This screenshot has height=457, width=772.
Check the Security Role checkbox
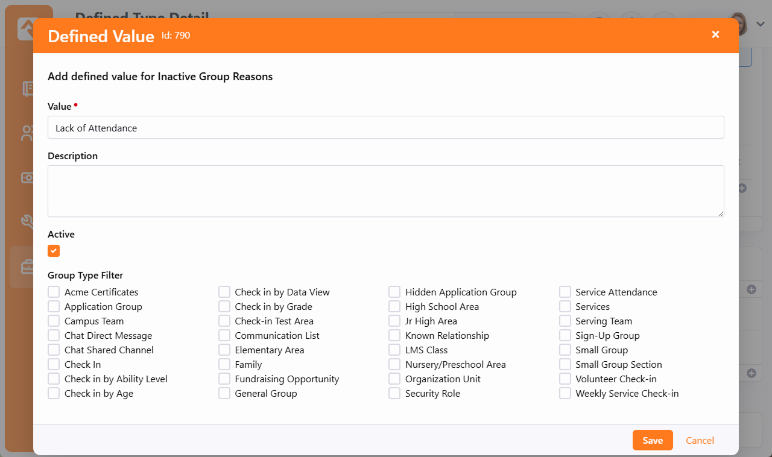tap(394, 393)
